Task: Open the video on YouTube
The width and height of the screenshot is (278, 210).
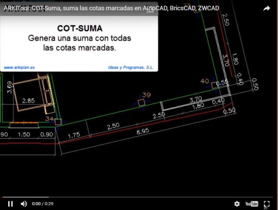Action: tap(252, 203)
